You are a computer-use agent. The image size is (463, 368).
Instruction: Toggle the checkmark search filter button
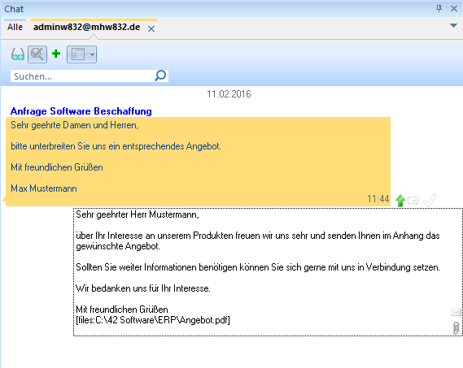(x=37, y=54)
